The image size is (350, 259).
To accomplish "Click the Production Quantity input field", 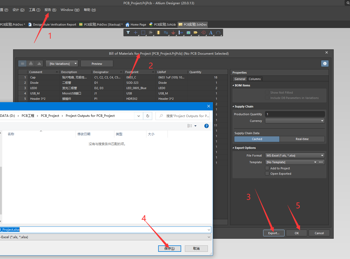I will 295,114.
